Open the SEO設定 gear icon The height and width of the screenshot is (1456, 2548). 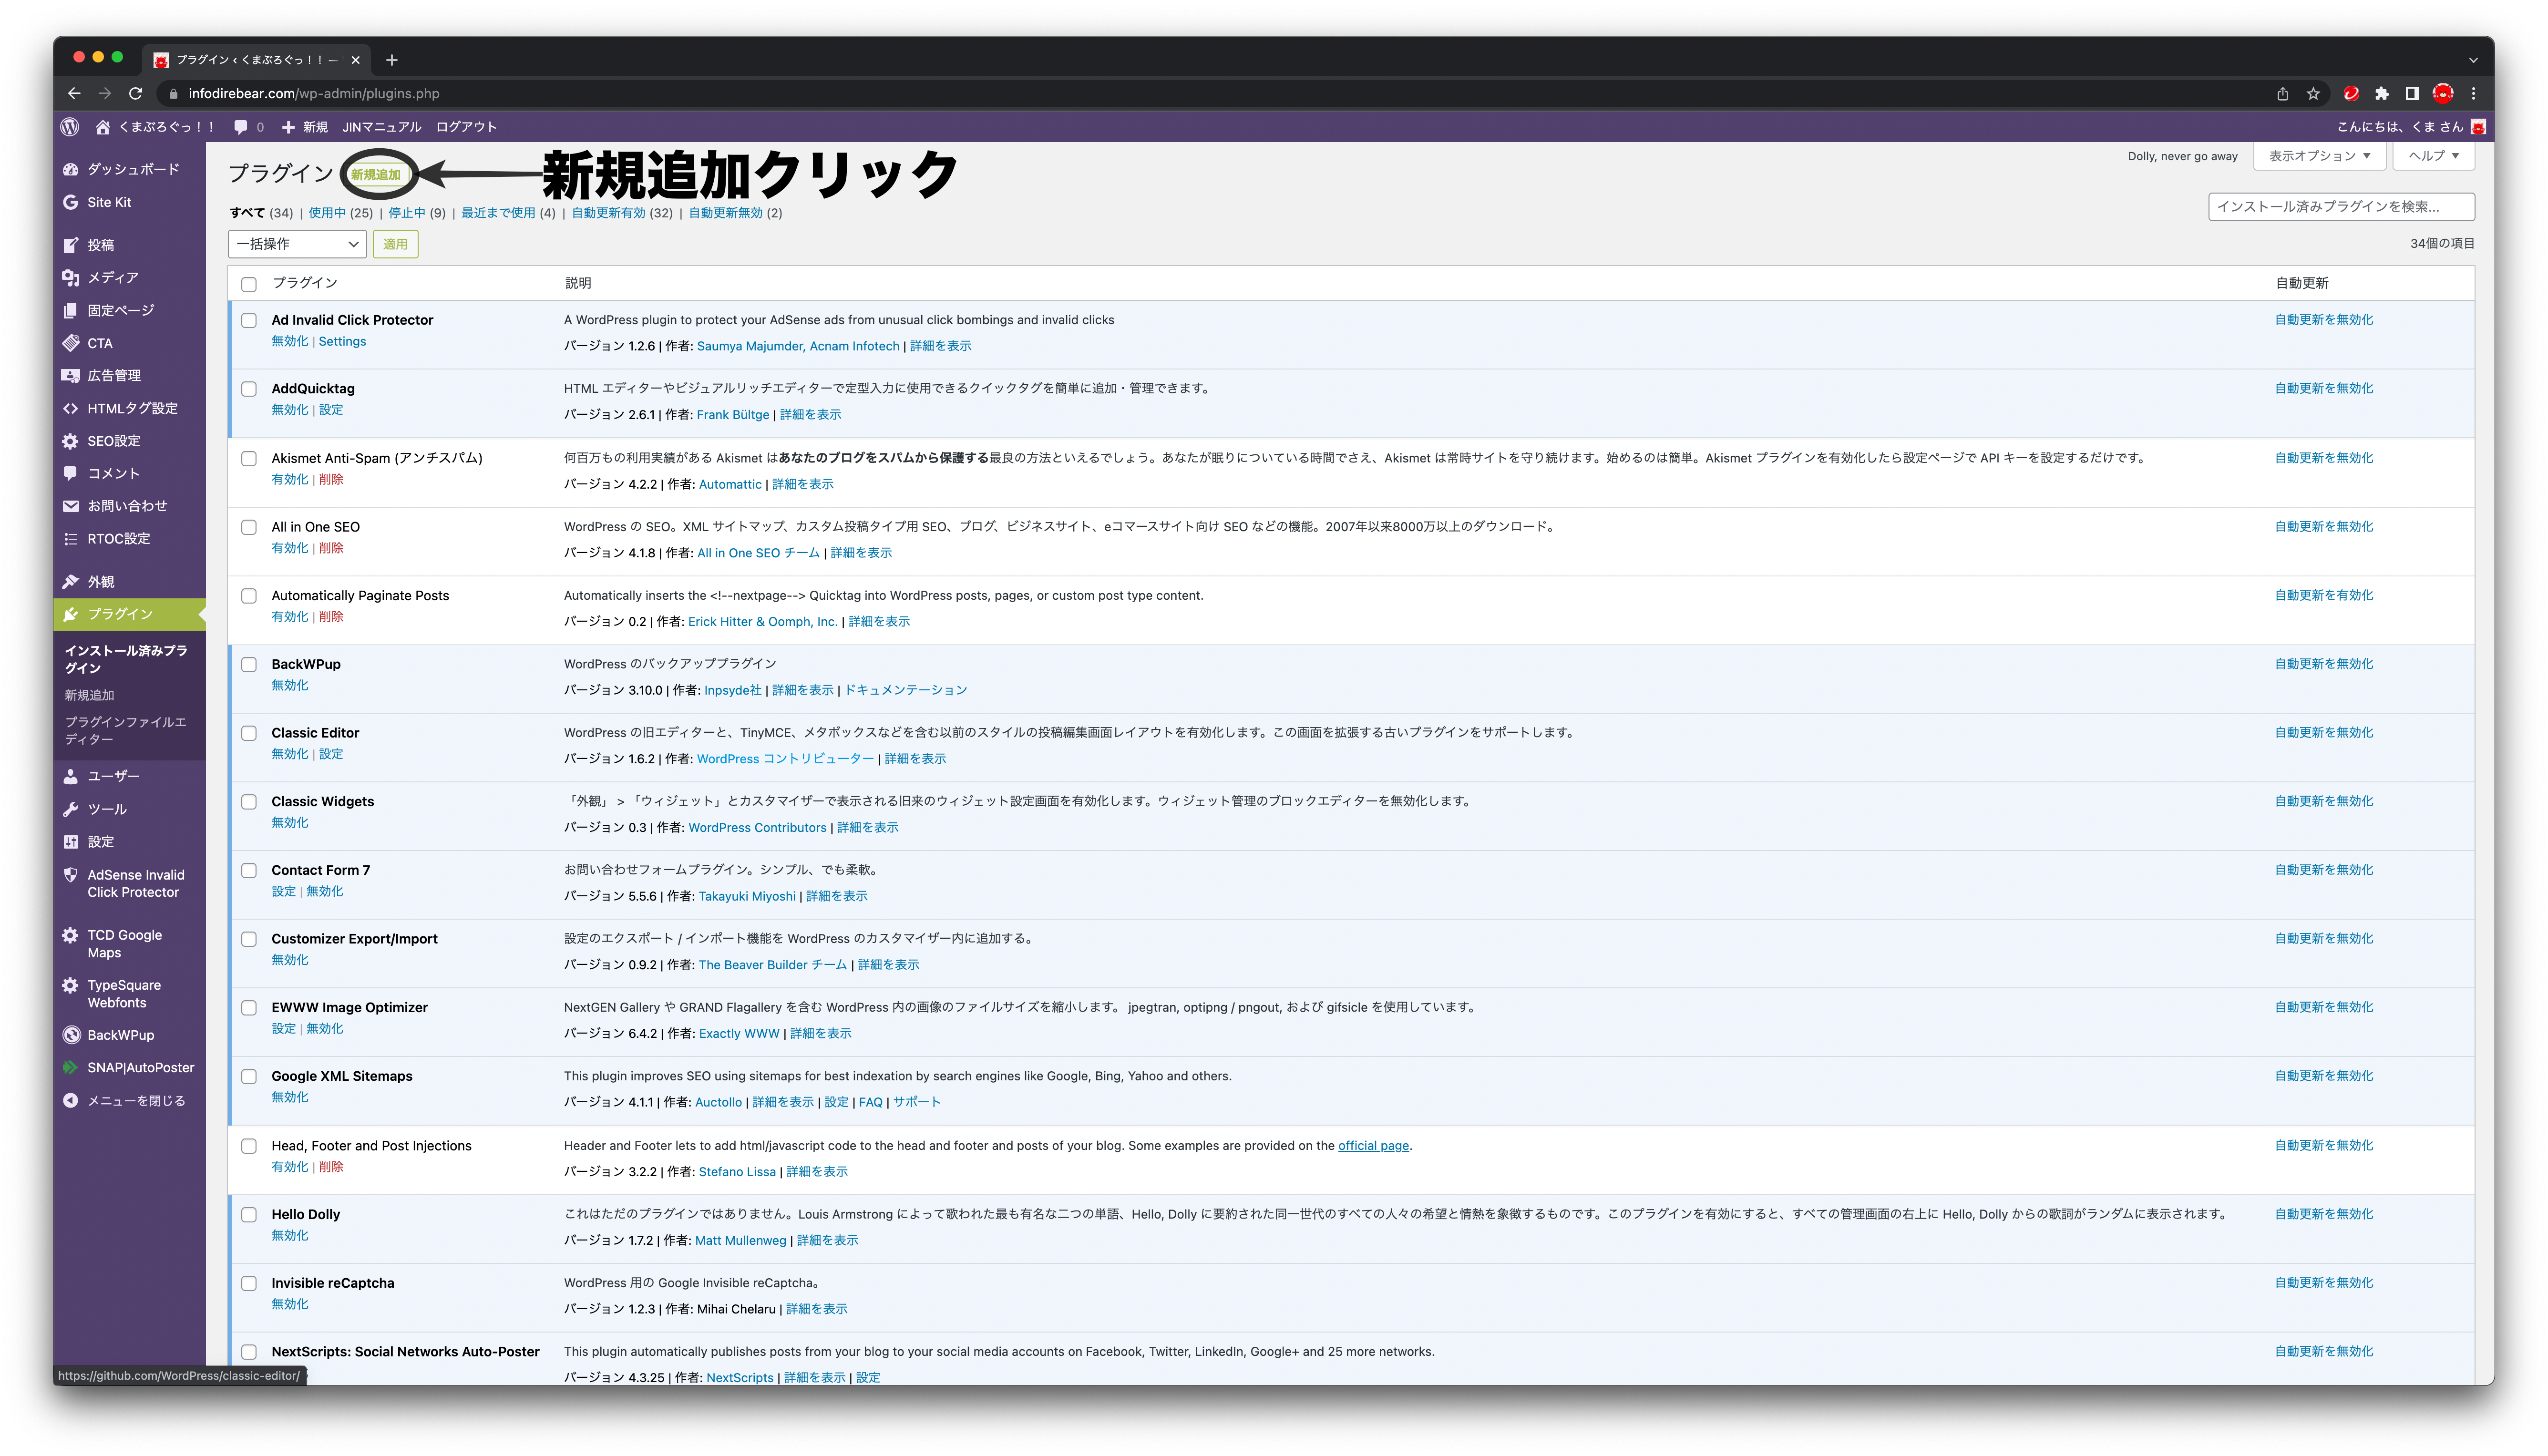tap(71, 441)
